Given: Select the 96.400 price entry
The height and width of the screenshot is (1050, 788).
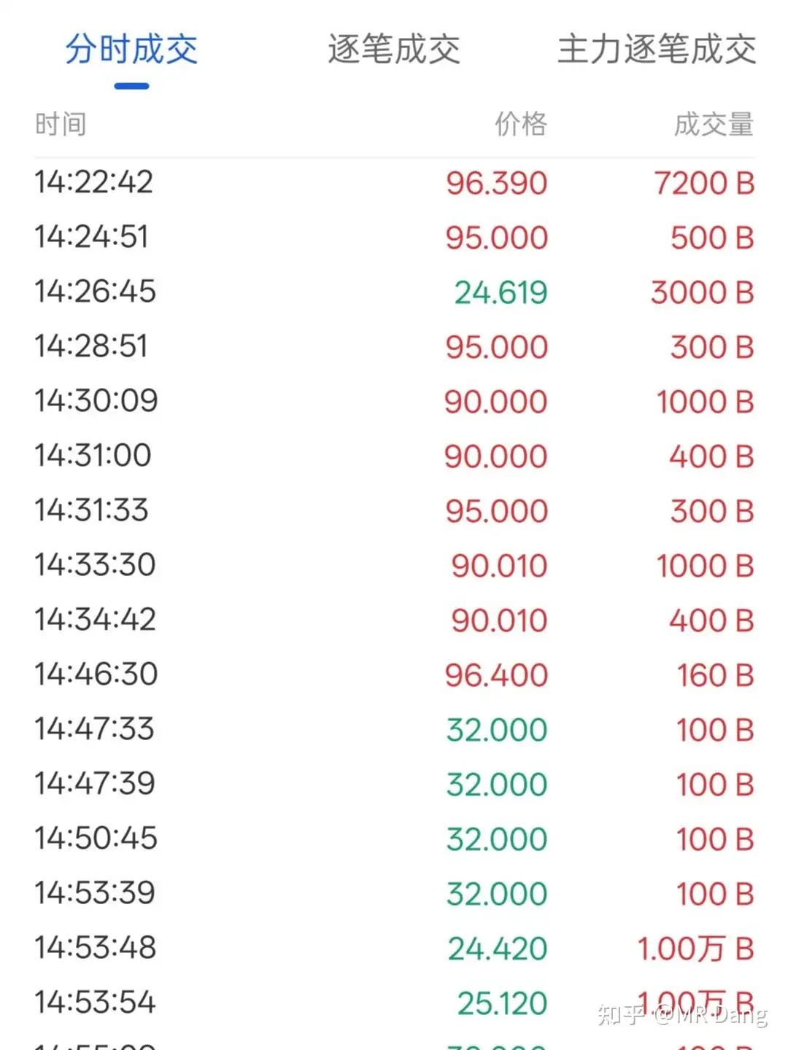Looking at the screenshot, I should (496, 675).
